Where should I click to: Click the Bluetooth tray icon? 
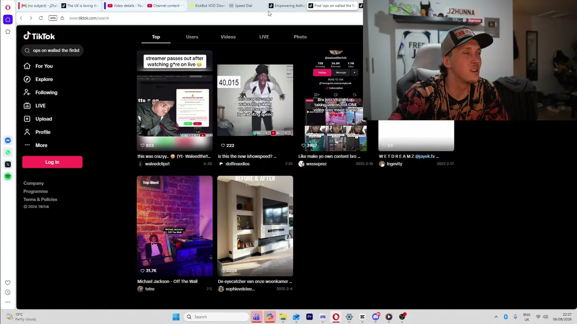click(506, 317)
